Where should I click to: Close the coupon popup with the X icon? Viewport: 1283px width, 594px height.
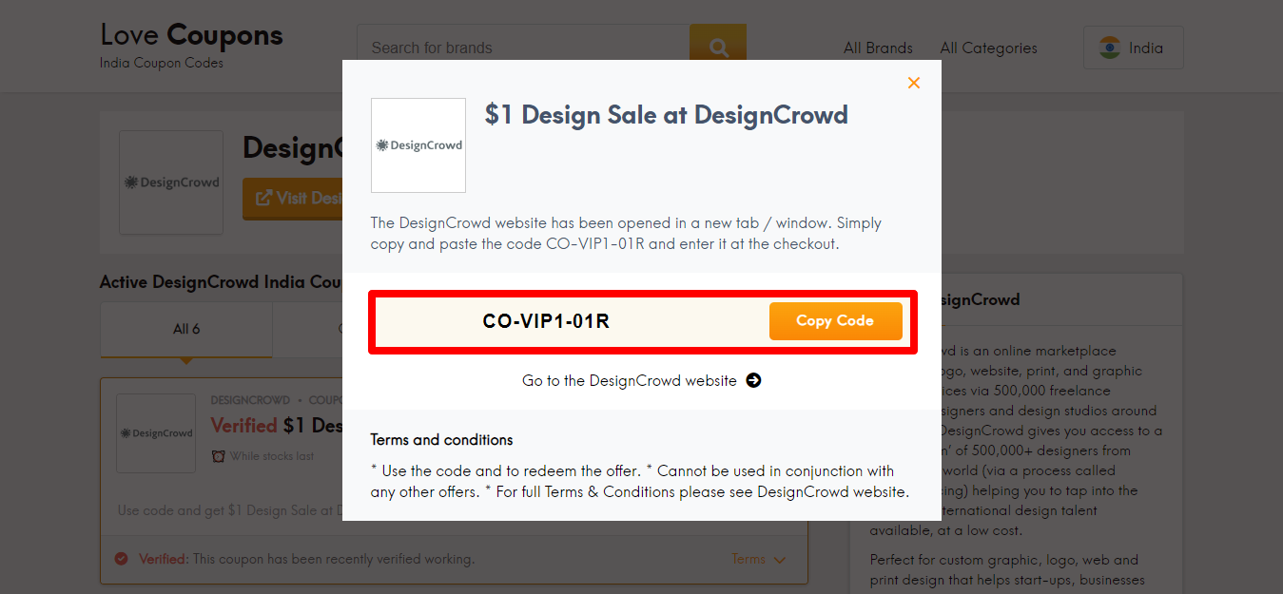point(914,83)
